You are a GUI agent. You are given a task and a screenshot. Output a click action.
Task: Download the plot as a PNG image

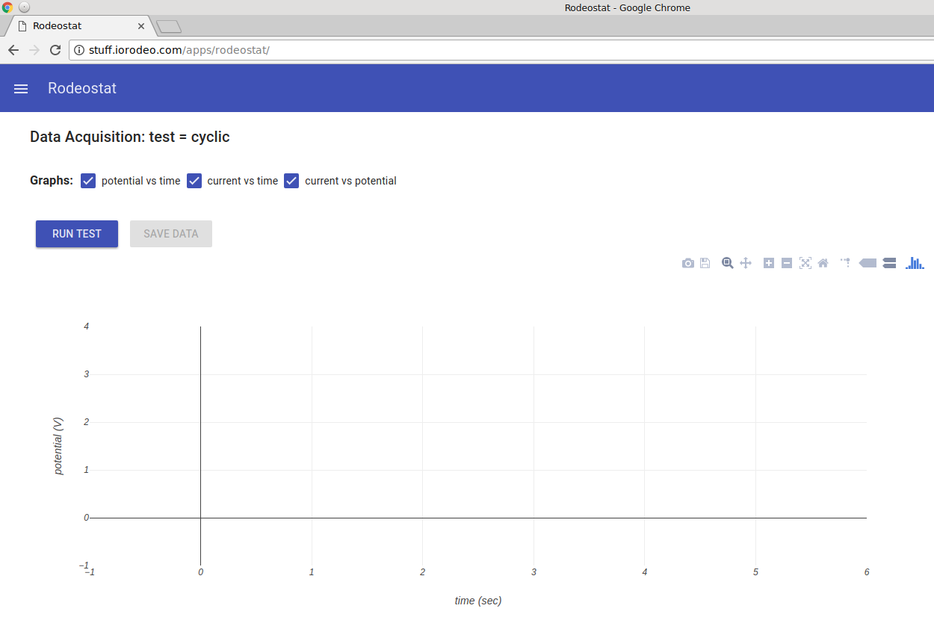pyautogui.click(x=687, y=263)
